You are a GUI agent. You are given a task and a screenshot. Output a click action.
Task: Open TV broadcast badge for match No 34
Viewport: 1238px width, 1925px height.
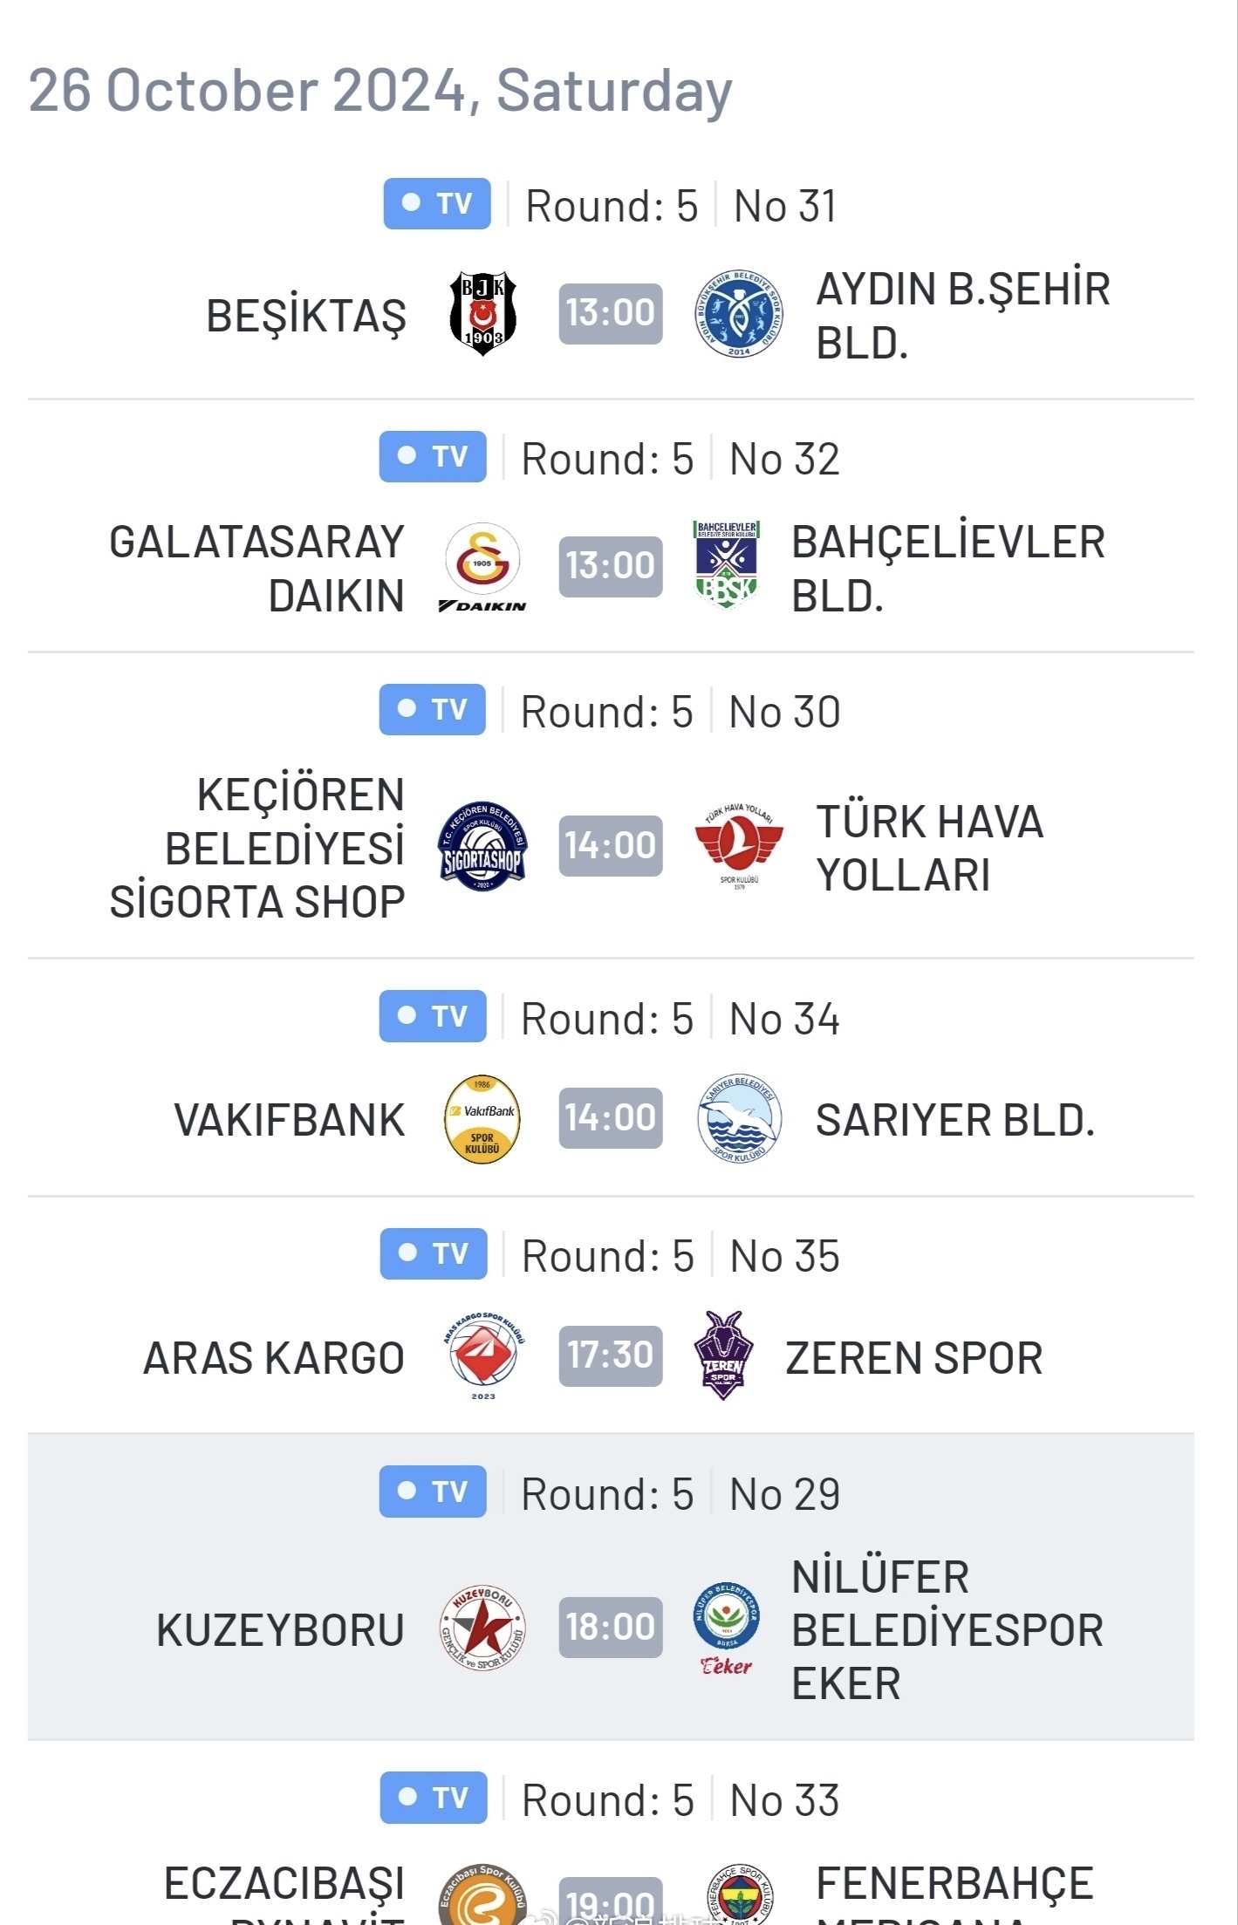433,1016
